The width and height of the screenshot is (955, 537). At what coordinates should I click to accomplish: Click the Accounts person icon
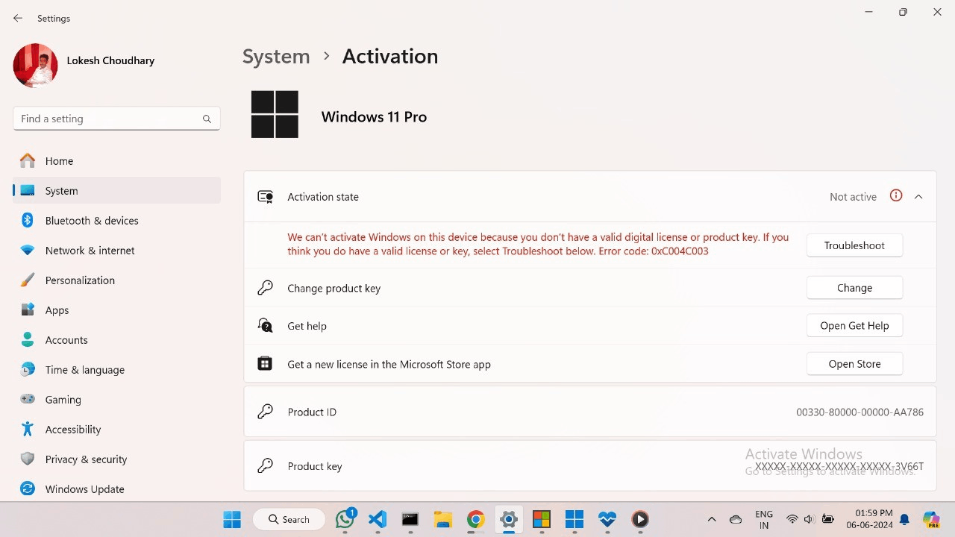tap(28, 340)
